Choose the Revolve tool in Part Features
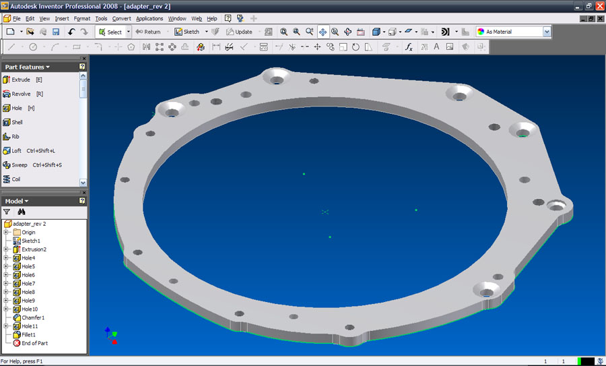 point(20,94)
